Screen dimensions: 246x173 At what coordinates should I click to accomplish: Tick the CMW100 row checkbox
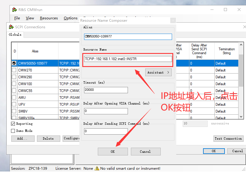[x=14, y=84]
